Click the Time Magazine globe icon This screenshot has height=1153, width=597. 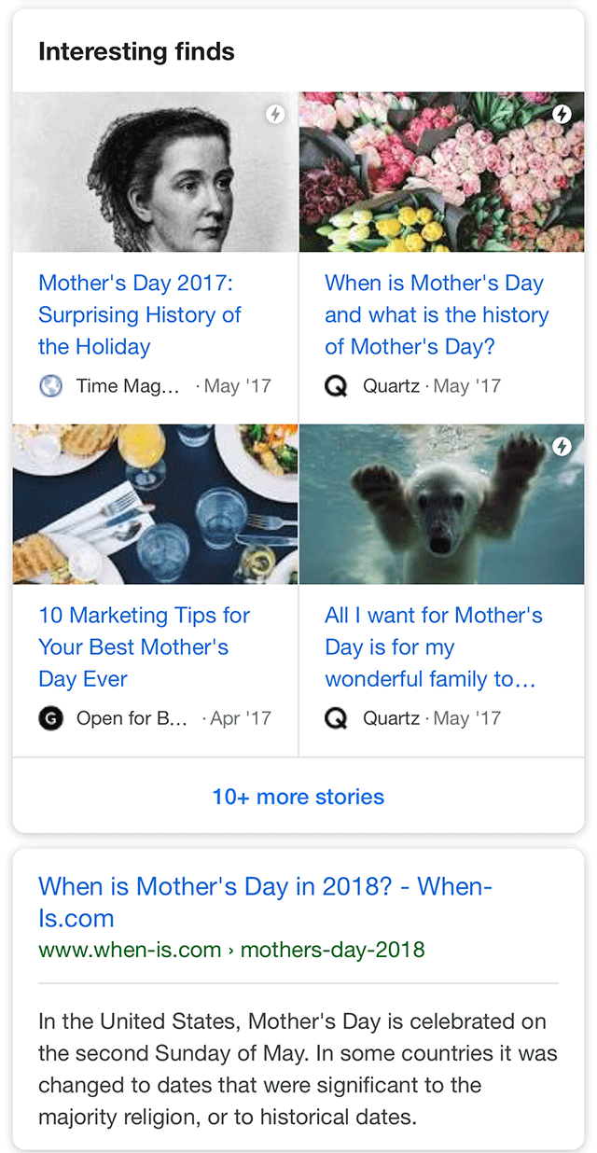point(51,385)
